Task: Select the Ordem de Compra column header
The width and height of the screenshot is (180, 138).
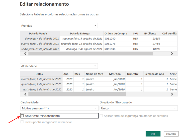Action: pyautogui.click(x=118, y=33)
